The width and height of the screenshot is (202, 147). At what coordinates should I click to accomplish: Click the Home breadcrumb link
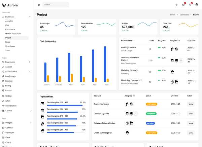[x=173, y=15]
